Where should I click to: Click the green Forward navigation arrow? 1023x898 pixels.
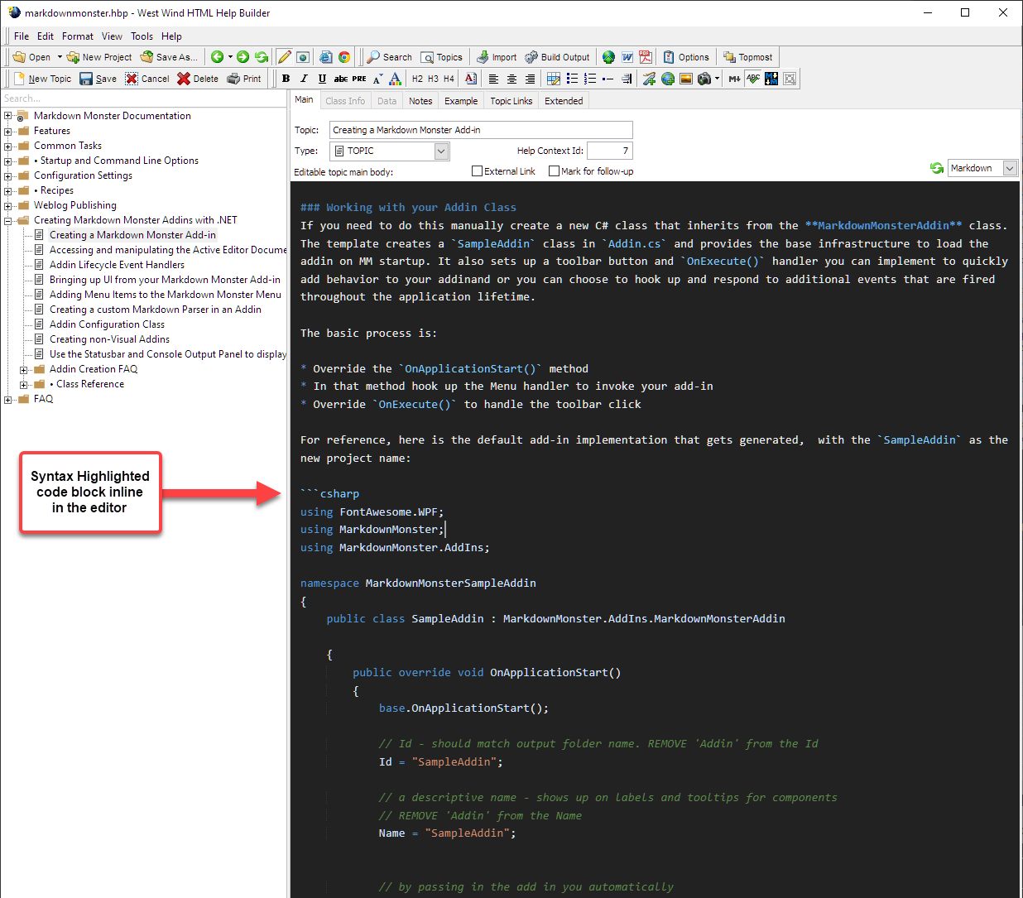(243, 57)
